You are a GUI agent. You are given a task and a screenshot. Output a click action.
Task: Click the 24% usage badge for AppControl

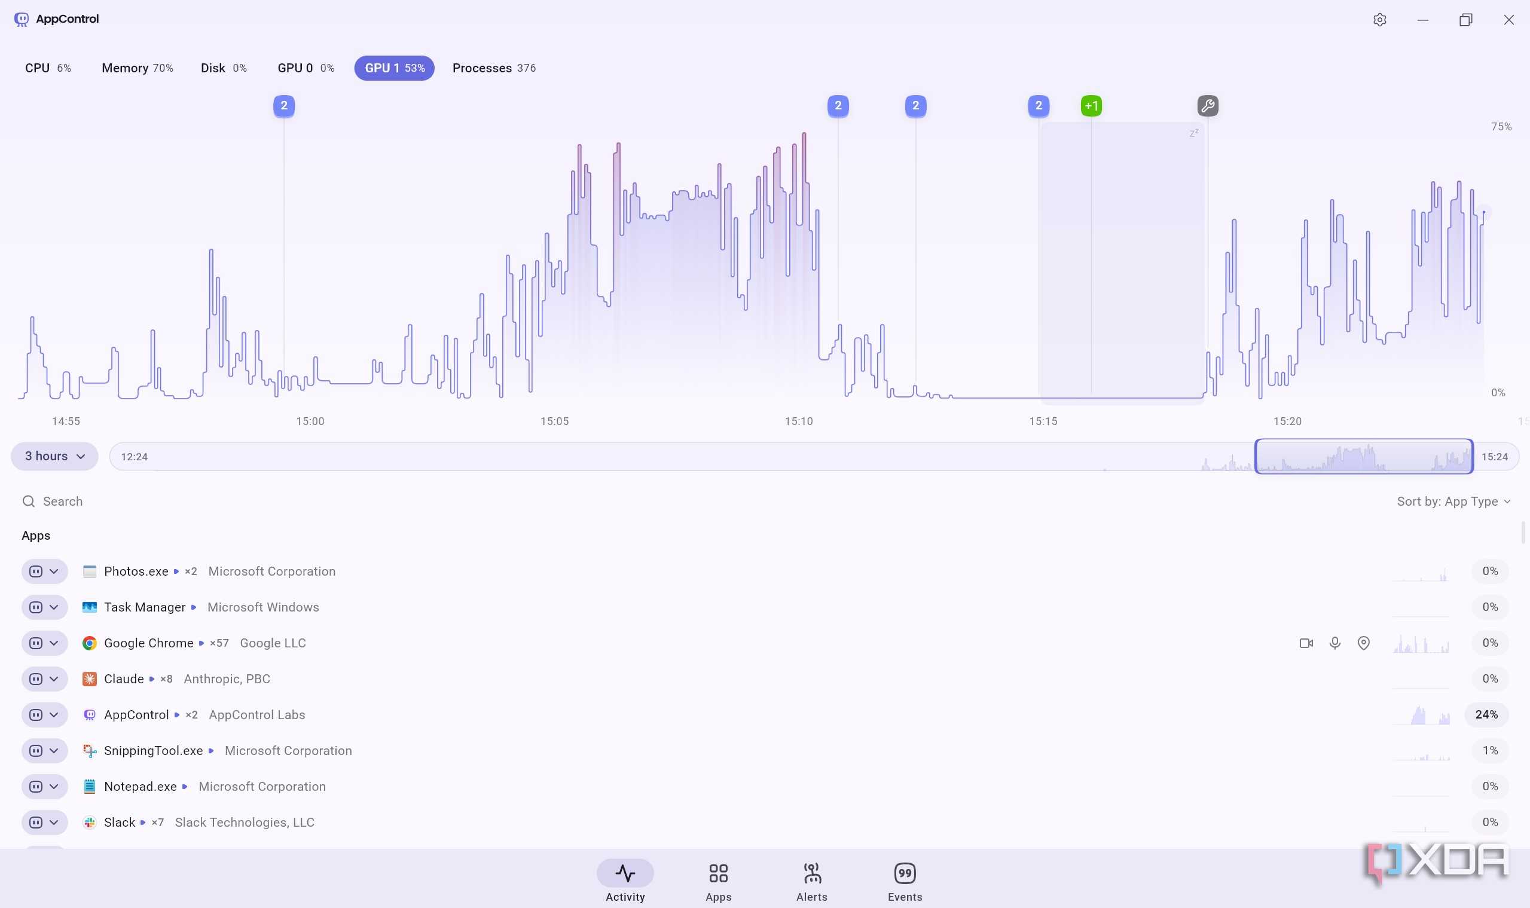tap(1486, 716)
